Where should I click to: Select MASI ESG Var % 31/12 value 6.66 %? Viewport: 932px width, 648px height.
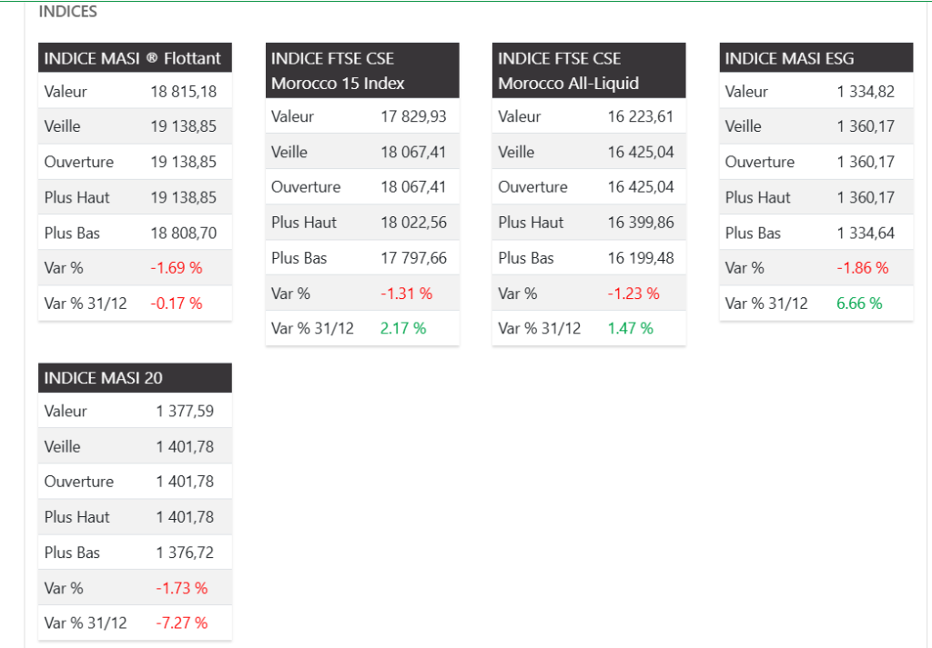(859, 304)
